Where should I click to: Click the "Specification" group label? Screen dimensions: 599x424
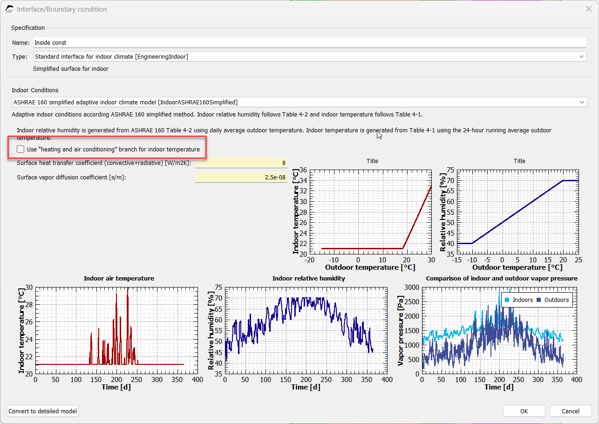[28, 28]
